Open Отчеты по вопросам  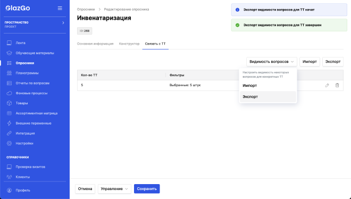(x=32, y=83)
